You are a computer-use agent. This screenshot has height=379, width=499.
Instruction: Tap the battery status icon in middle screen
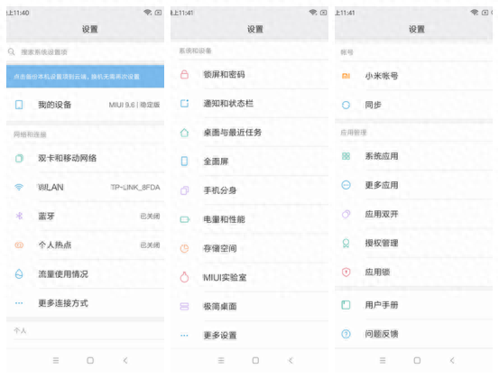[x=323, y=13]
